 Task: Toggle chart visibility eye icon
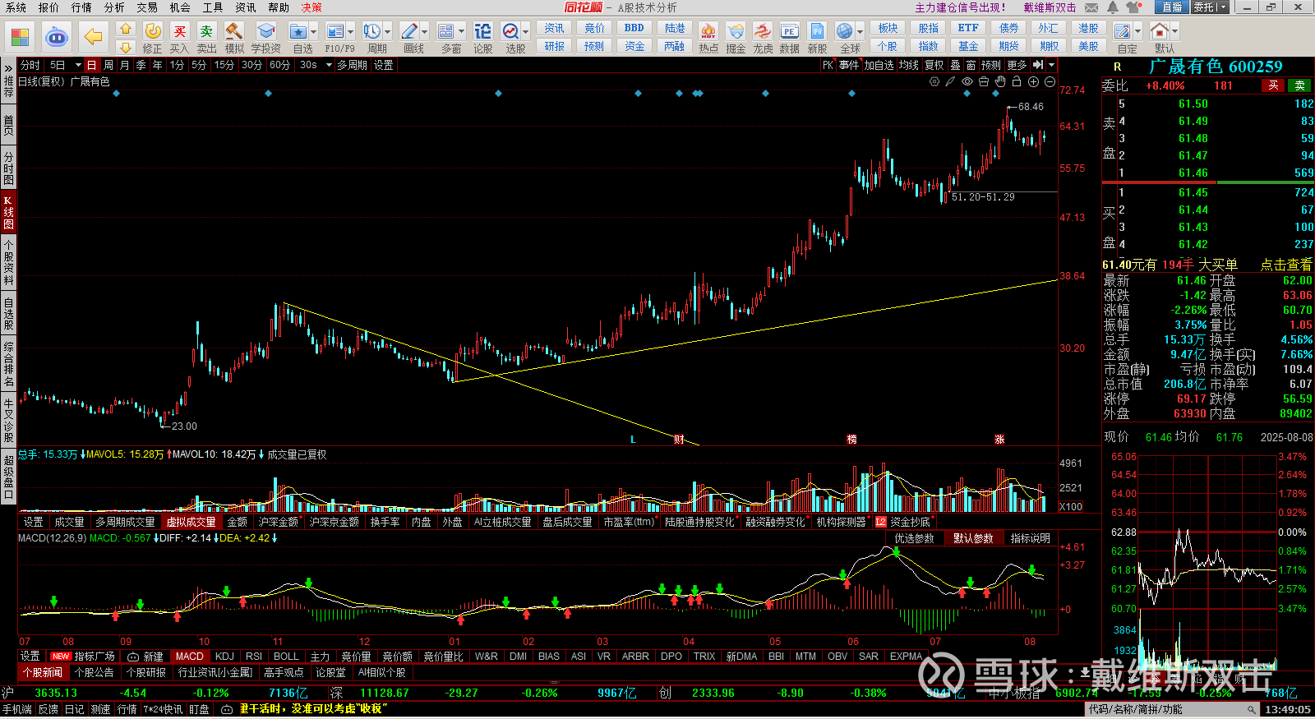pos(967,81)
